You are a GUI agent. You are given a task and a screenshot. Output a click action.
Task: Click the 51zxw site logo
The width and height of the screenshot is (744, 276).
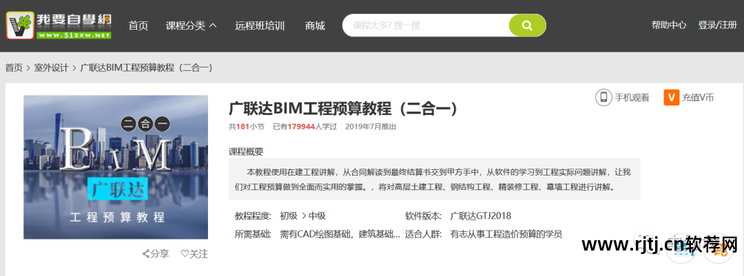[x=59, y=25]
